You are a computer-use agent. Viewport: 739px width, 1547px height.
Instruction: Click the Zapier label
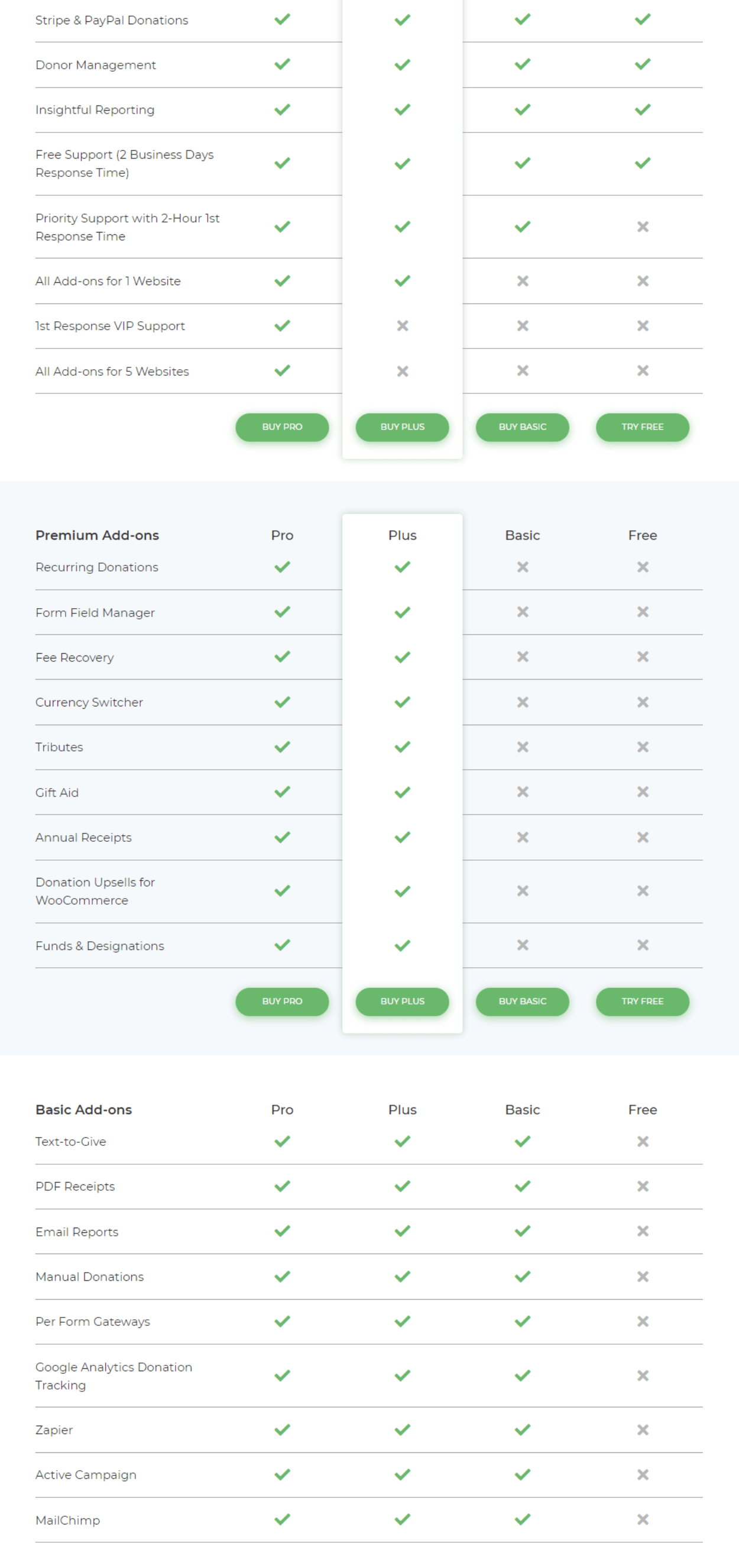(x=54, y=1430)
